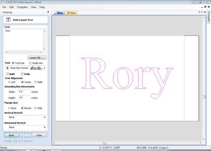
Task: Open the Toolpaths menu
Action: tap(22, 7)
